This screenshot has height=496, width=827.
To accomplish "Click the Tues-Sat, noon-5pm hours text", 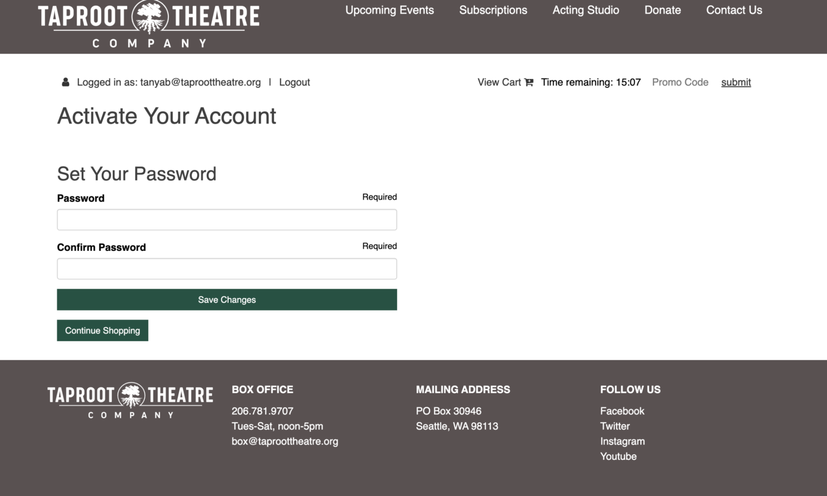I will [x=277, y=426].
